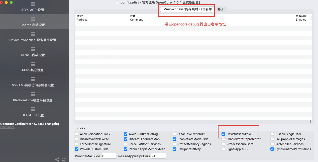Viewport: 318px width, 162px height.
Task: Uncheck the DevirtualiseMmio checkbox
Action: [x=223, y=134]
